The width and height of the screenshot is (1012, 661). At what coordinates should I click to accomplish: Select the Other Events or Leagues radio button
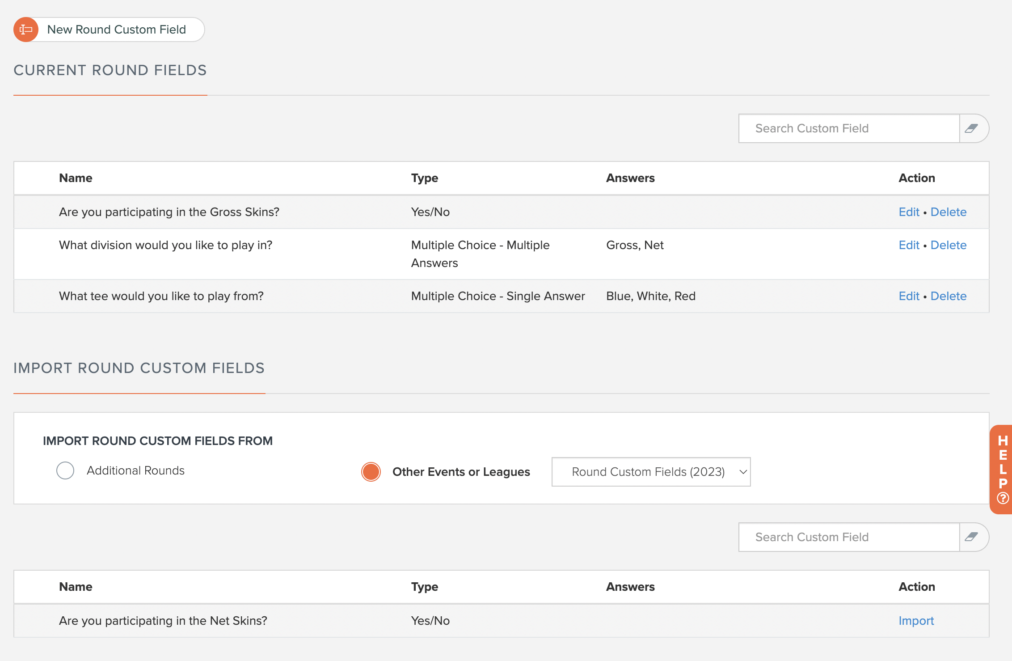point(371,472)
